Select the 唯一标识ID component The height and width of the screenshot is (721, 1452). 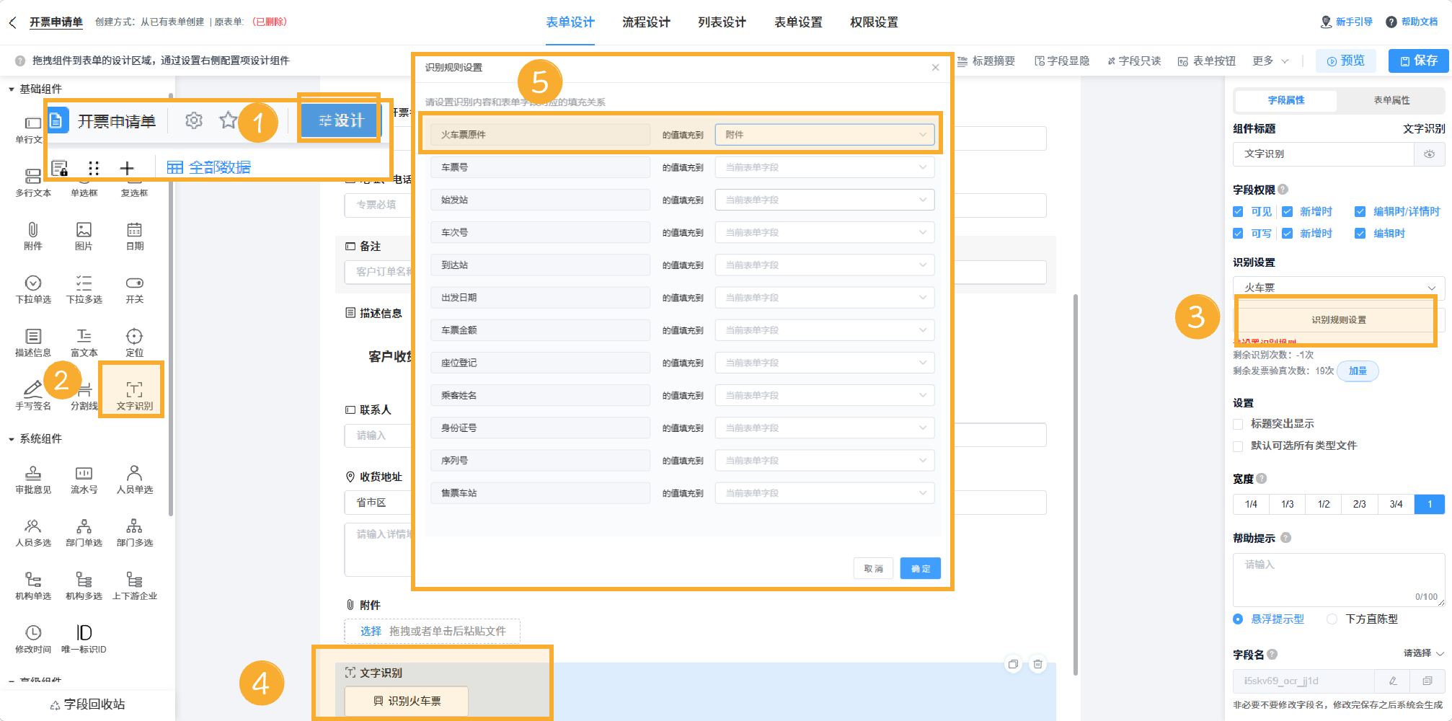(83, 636)
